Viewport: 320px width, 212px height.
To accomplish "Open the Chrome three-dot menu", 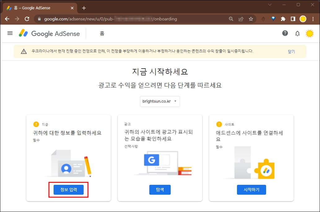I will coord(313,19).
